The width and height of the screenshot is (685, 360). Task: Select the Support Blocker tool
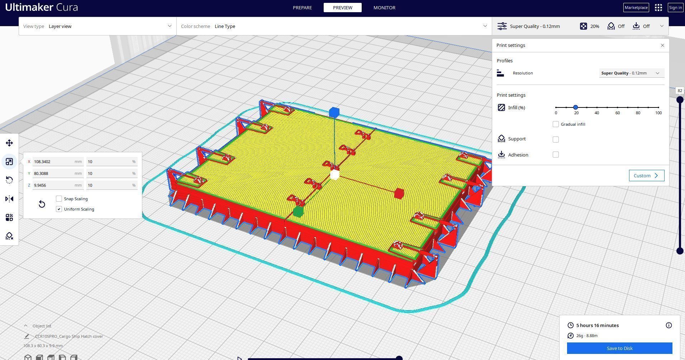tap(9, 236)
